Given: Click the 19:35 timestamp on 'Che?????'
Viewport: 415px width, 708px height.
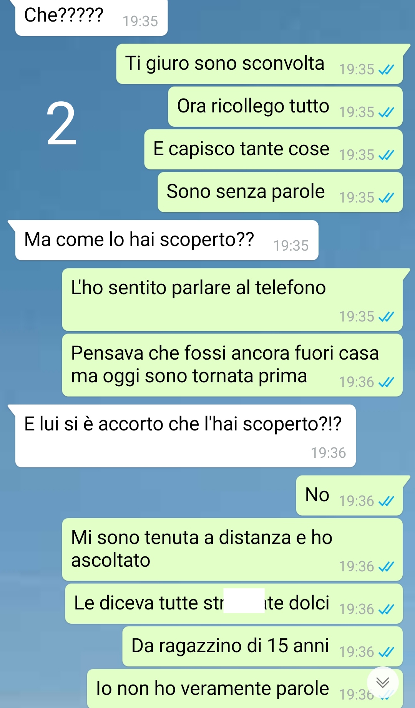Looking at the screenshot, I should pos(140,21).
